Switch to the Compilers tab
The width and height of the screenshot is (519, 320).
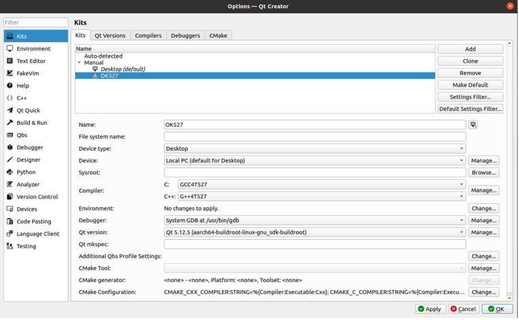pyautogui.click(x=148, y=35)
